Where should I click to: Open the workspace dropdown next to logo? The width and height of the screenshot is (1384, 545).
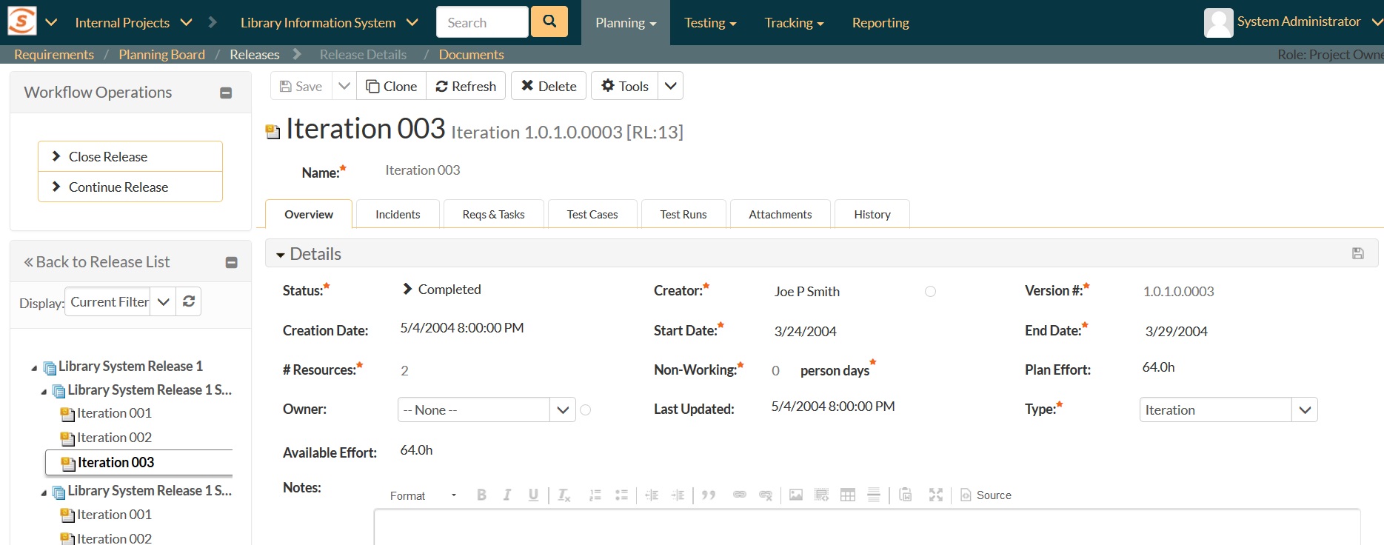51,22
